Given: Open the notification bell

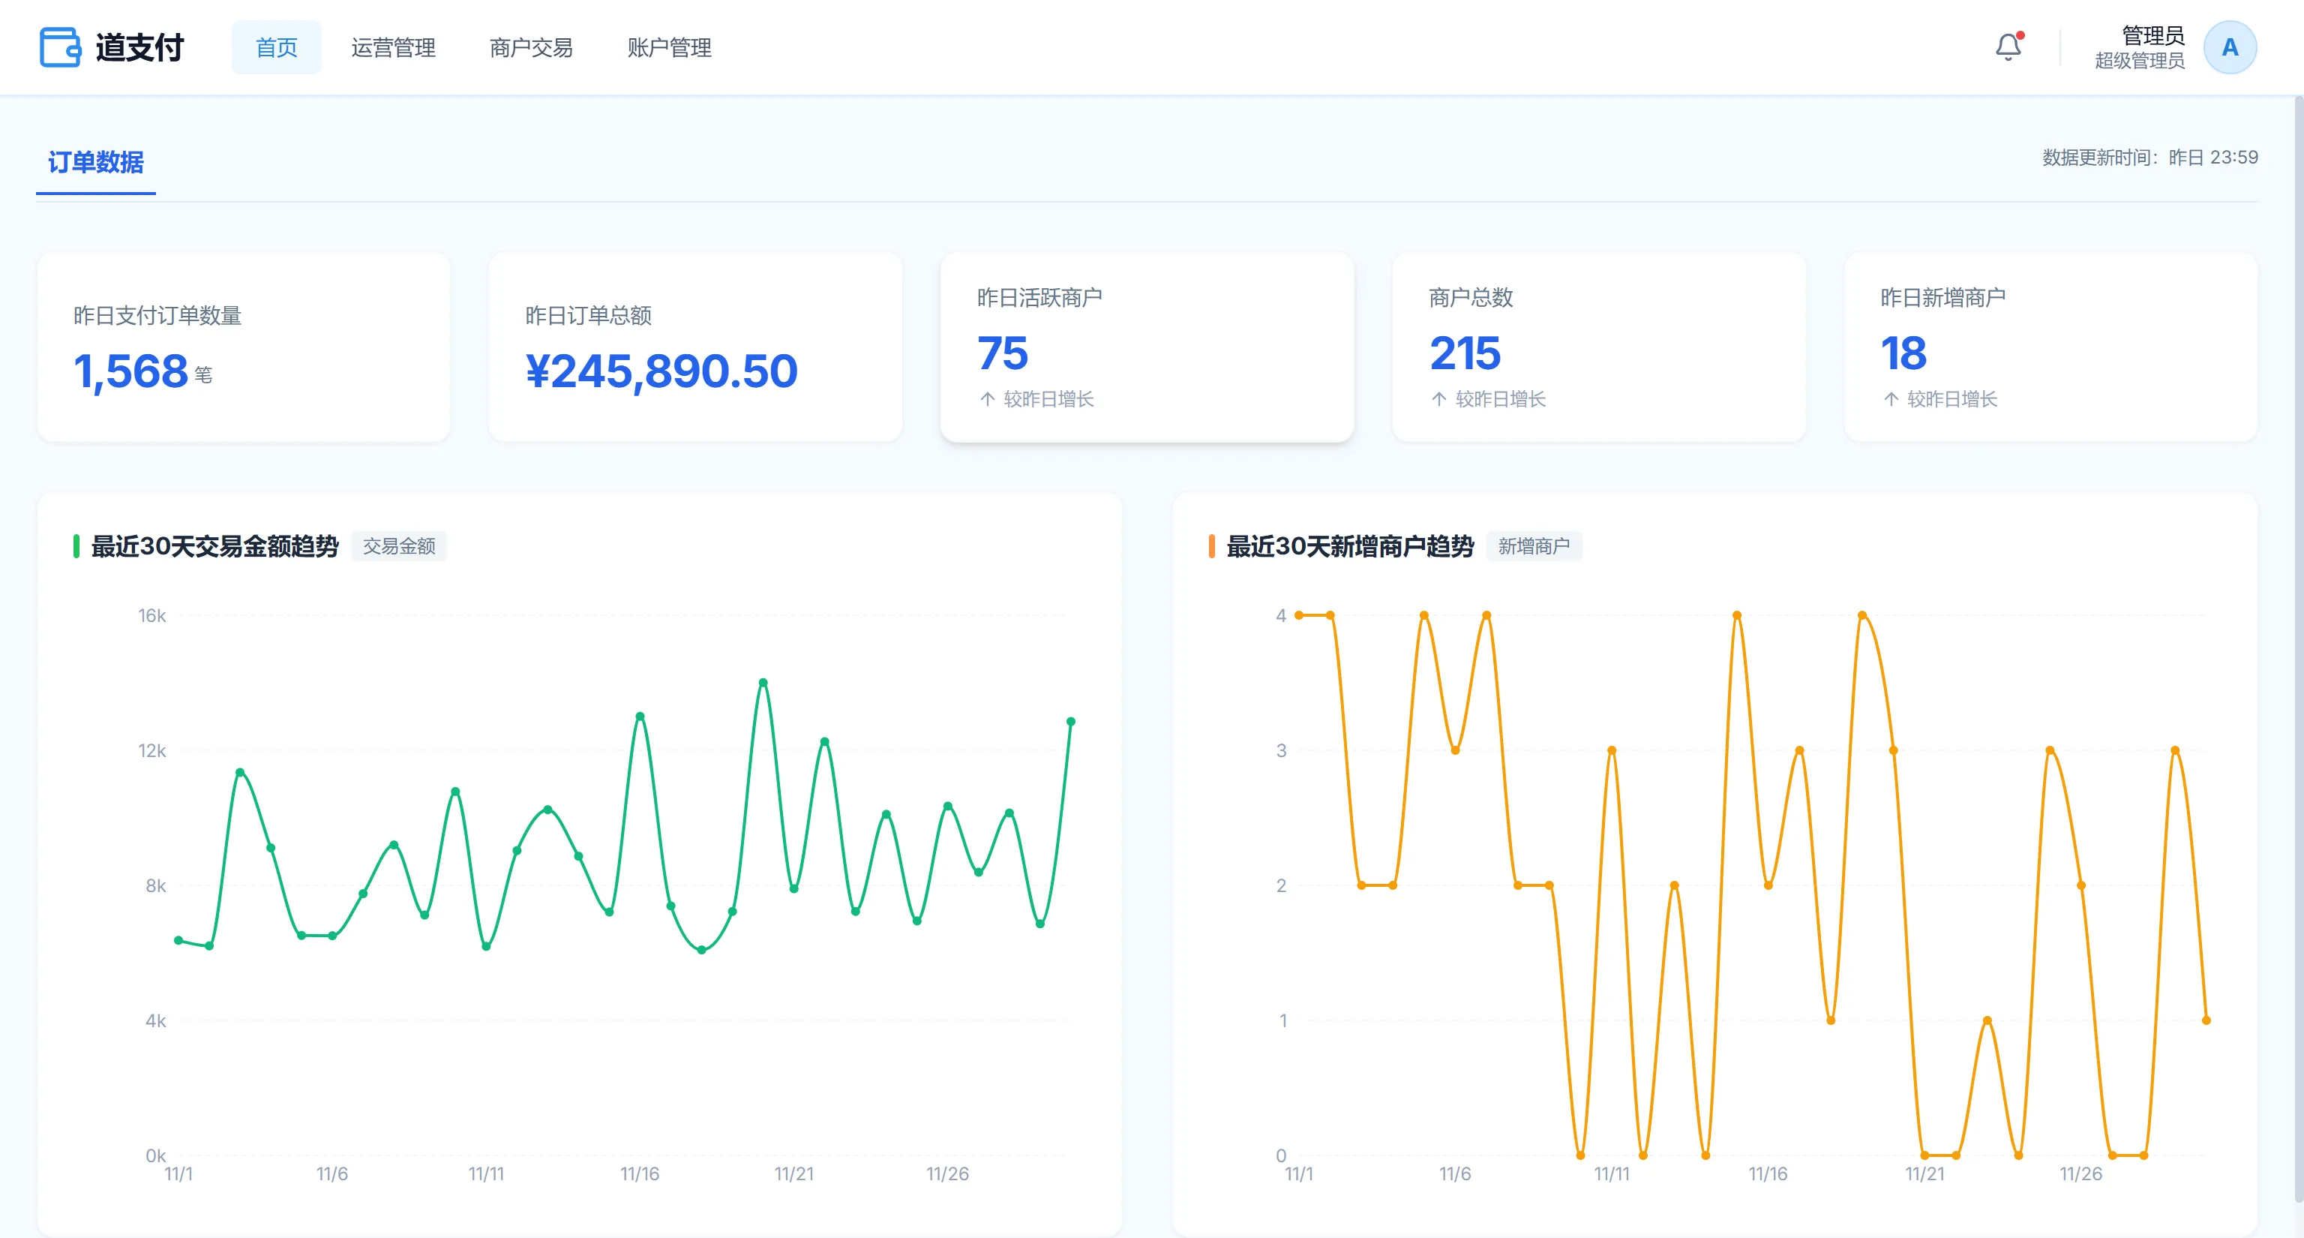Looking at the screenshot, I should tap(2008, 47).
